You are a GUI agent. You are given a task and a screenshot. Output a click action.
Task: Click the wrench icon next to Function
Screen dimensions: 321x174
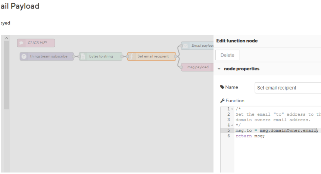tap(222, 100)
